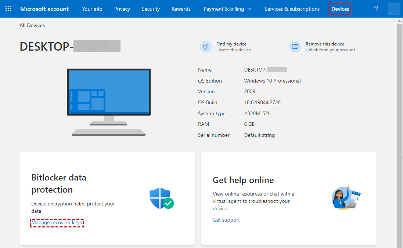Image resolution: width=403 pixels, height=248 pixels.
Task: Go to Your info tab
Action: 92,9
